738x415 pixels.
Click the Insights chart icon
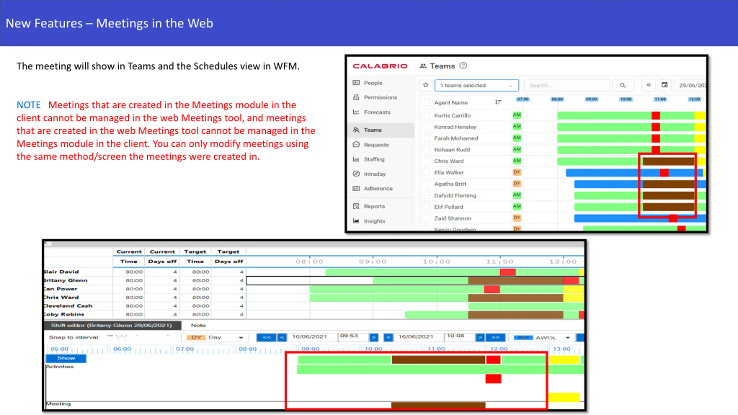click(356, 221)
